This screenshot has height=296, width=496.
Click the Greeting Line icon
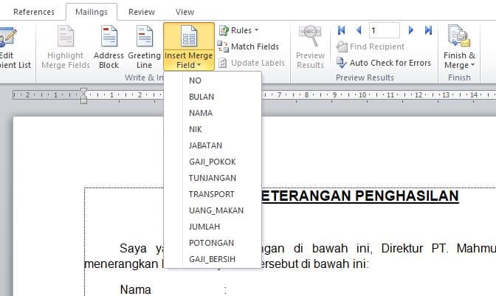pyautogui.click(x=144, y=38)
